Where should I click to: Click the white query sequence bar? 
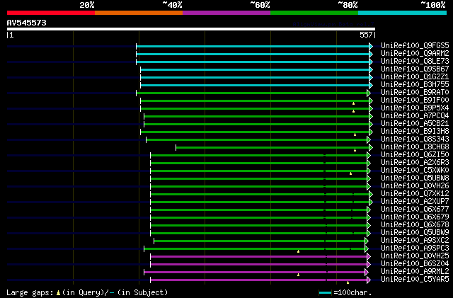(191, 29)
